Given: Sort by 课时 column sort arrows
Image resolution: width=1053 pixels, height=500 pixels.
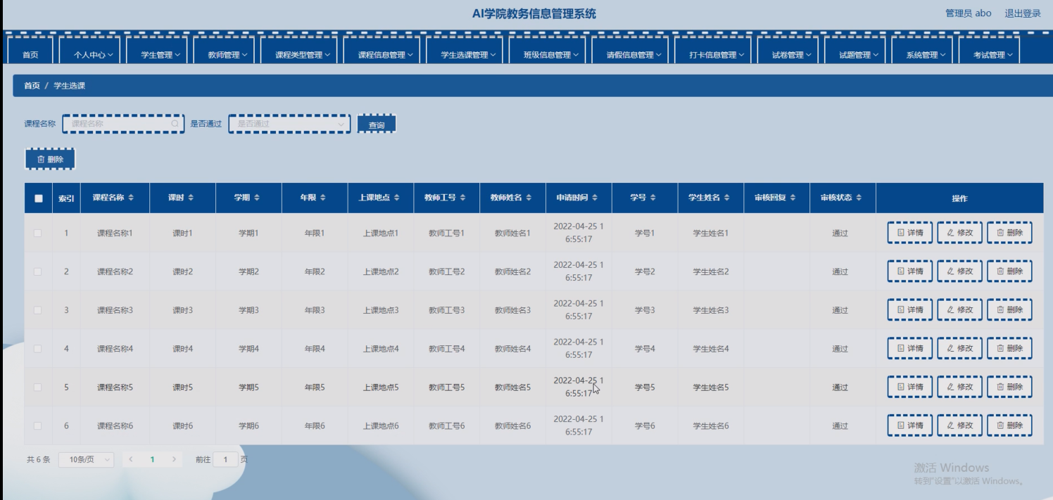Looking at the screenshot, I should click(191, 198).
